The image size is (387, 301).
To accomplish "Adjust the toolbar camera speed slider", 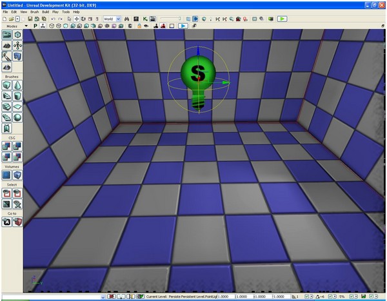I will pos(170,19).
